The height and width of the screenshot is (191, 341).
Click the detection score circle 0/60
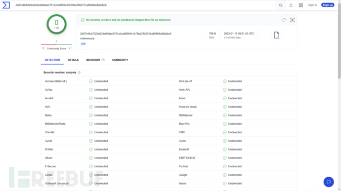56,24
